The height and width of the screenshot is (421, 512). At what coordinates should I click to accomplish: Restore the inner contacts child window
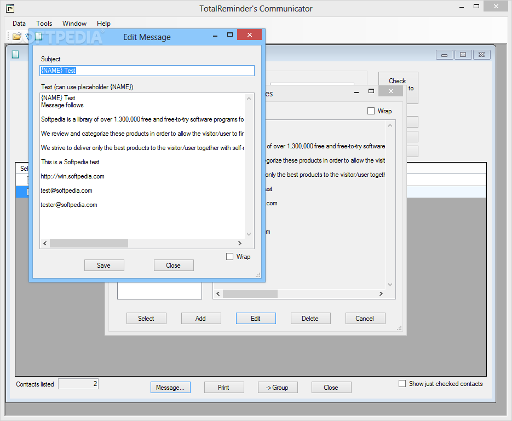pos(463,55)
